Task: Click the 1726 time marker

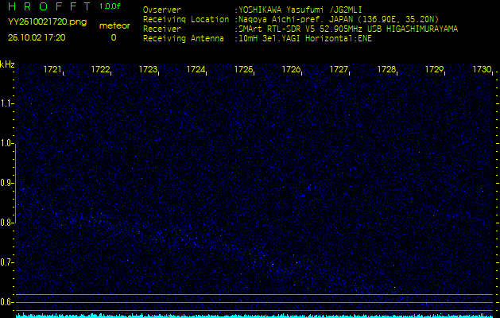Action: (291, 69)
